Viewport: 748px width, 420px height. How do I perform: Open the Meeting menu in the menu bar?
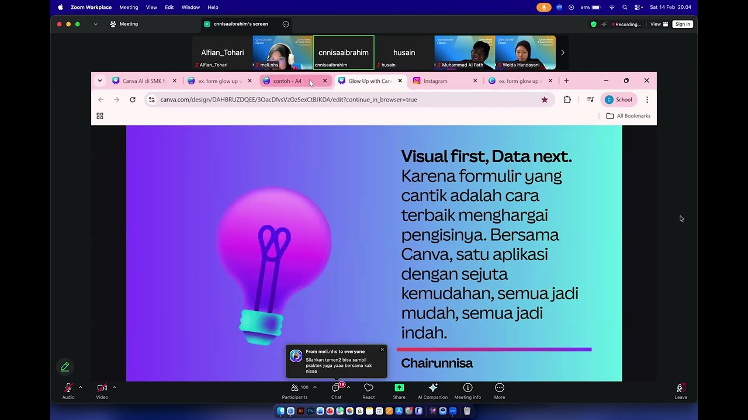[x=129, y=7]
